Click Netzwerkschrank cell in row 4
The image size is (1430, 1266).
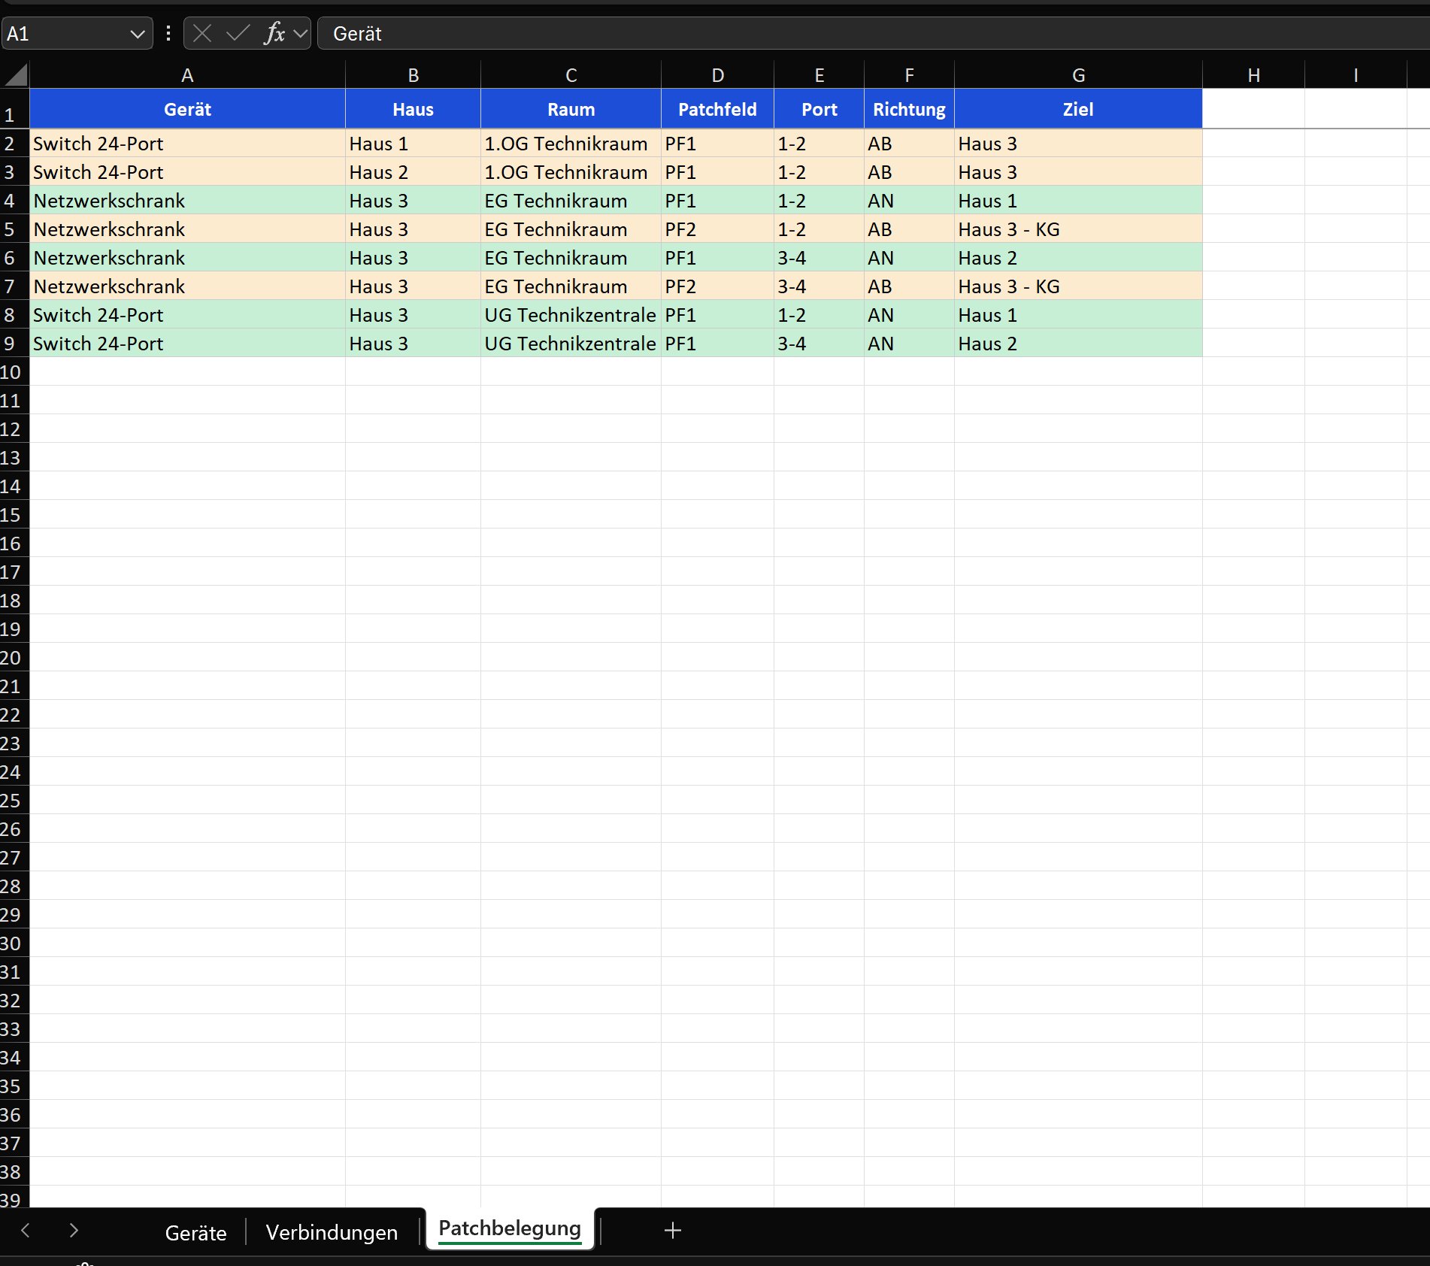(187, 200)
